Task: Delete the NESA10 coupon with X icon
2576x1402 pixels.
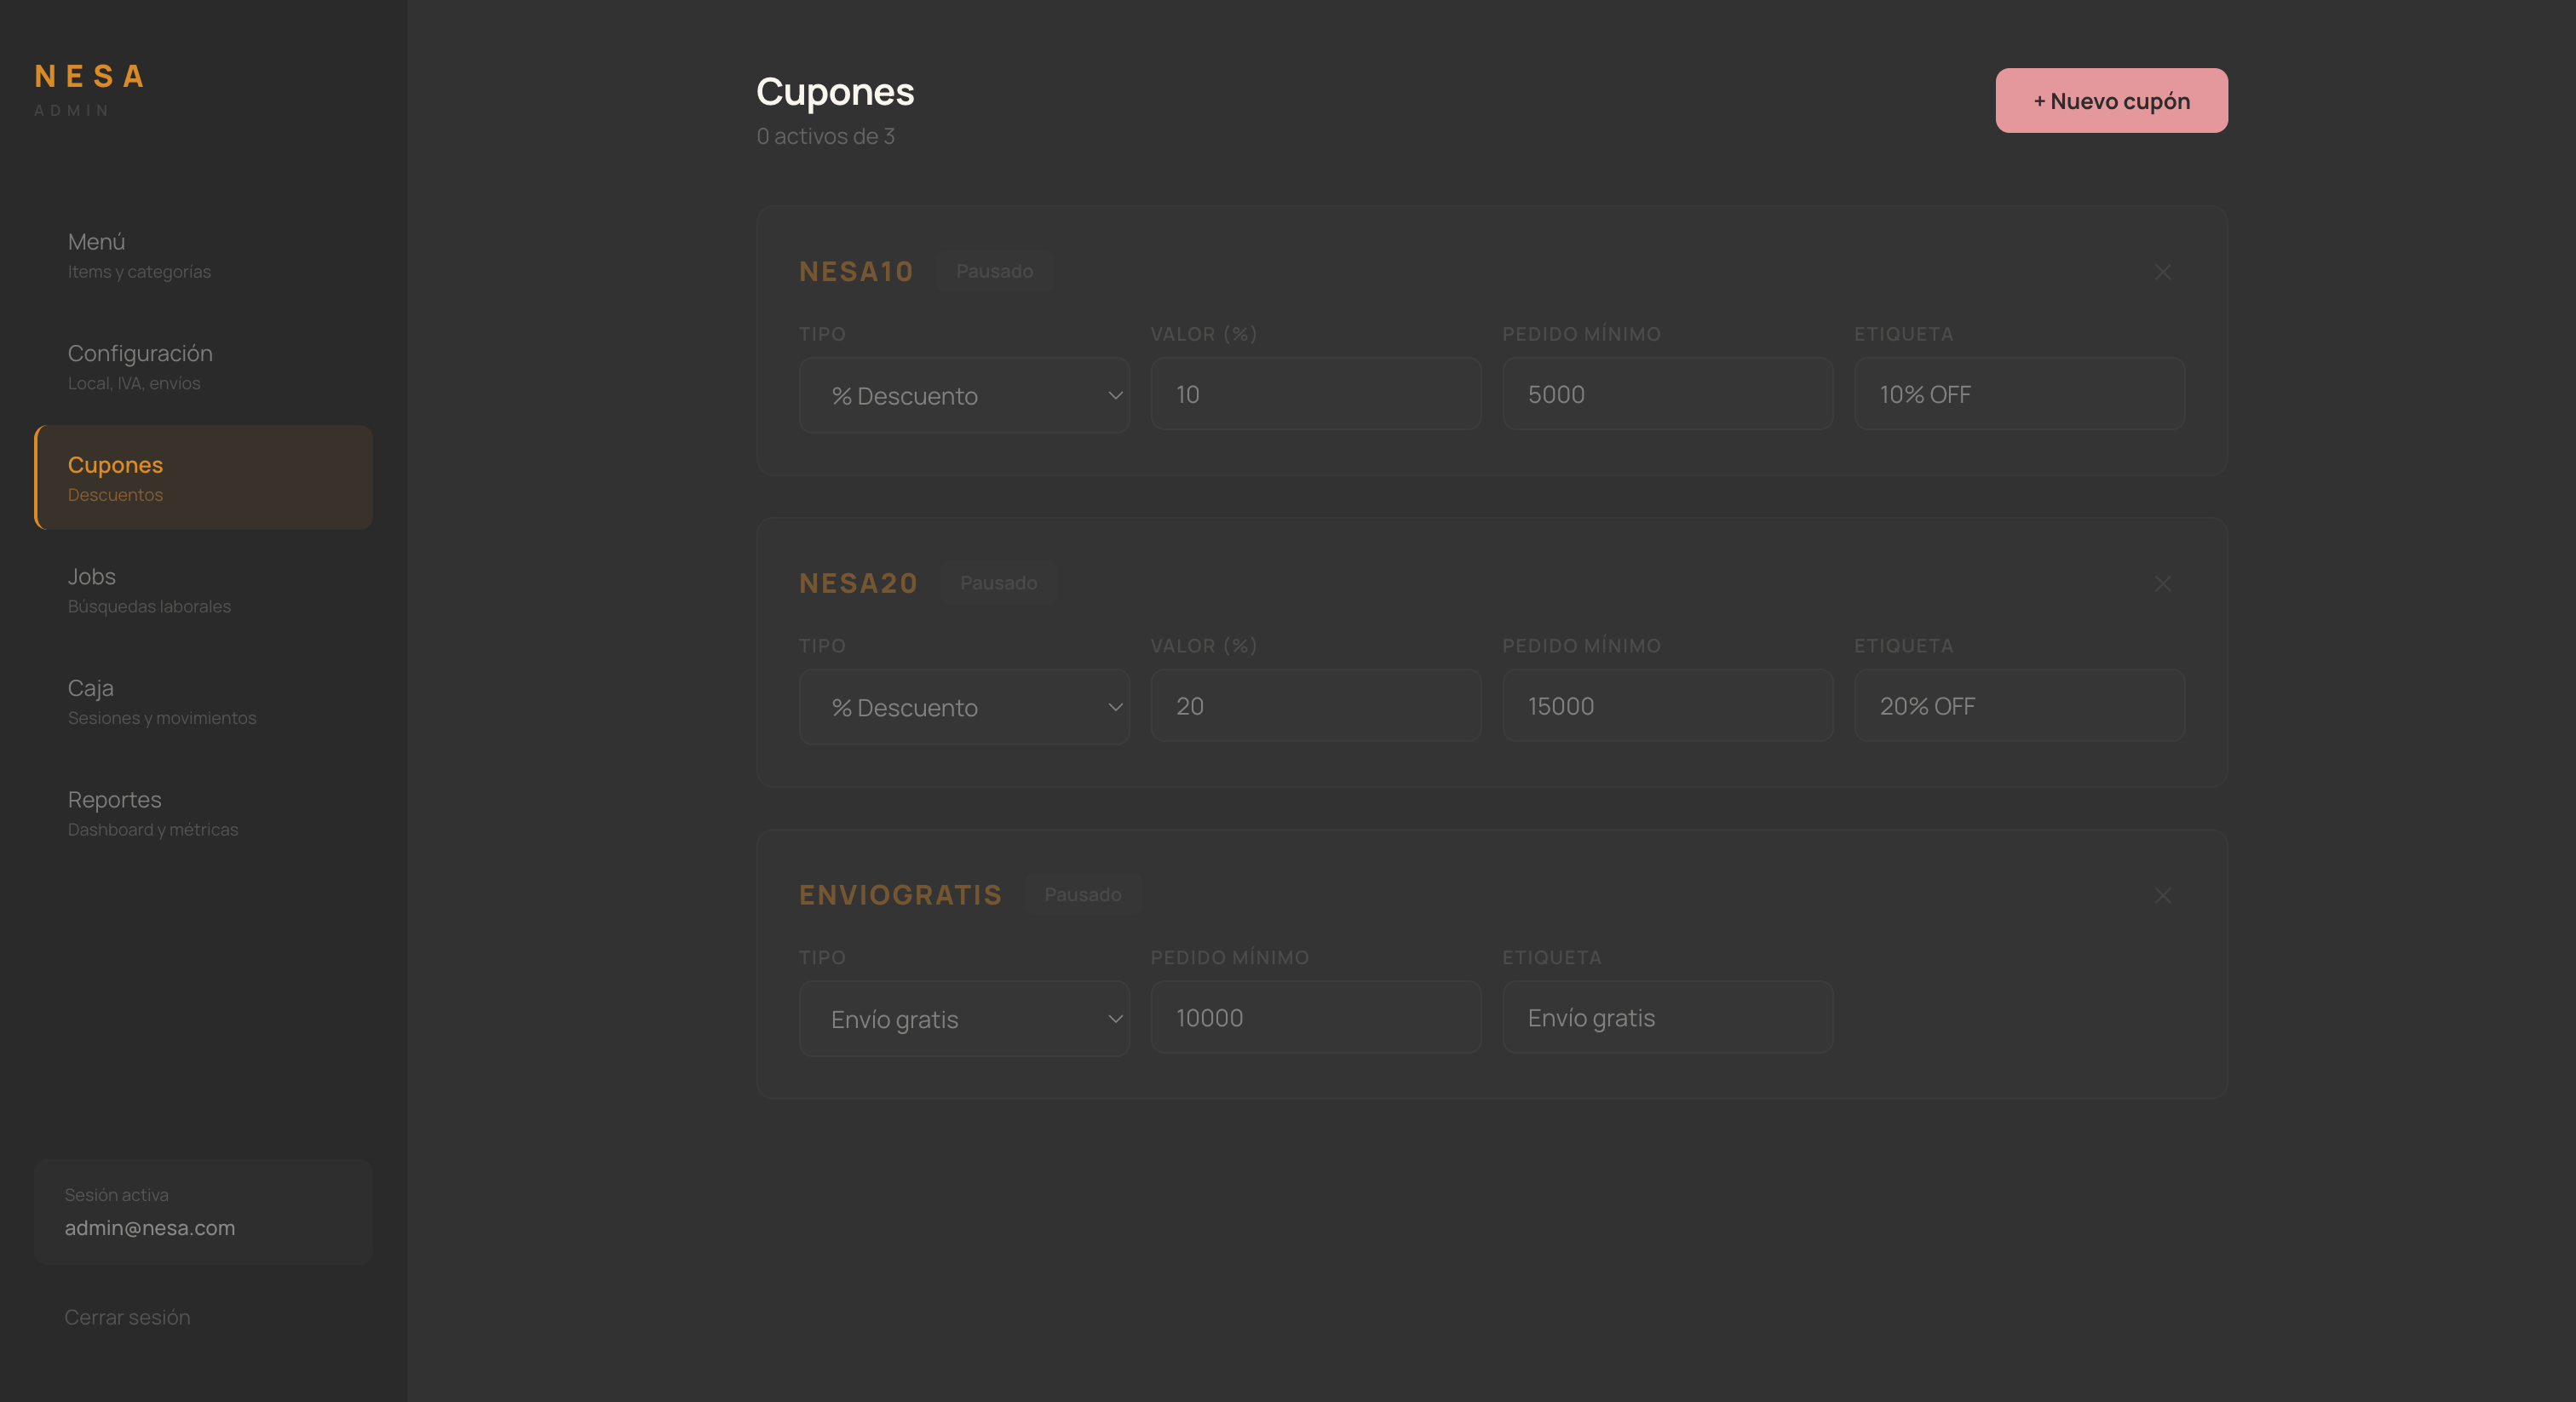Action: [x=2162, y=272]
